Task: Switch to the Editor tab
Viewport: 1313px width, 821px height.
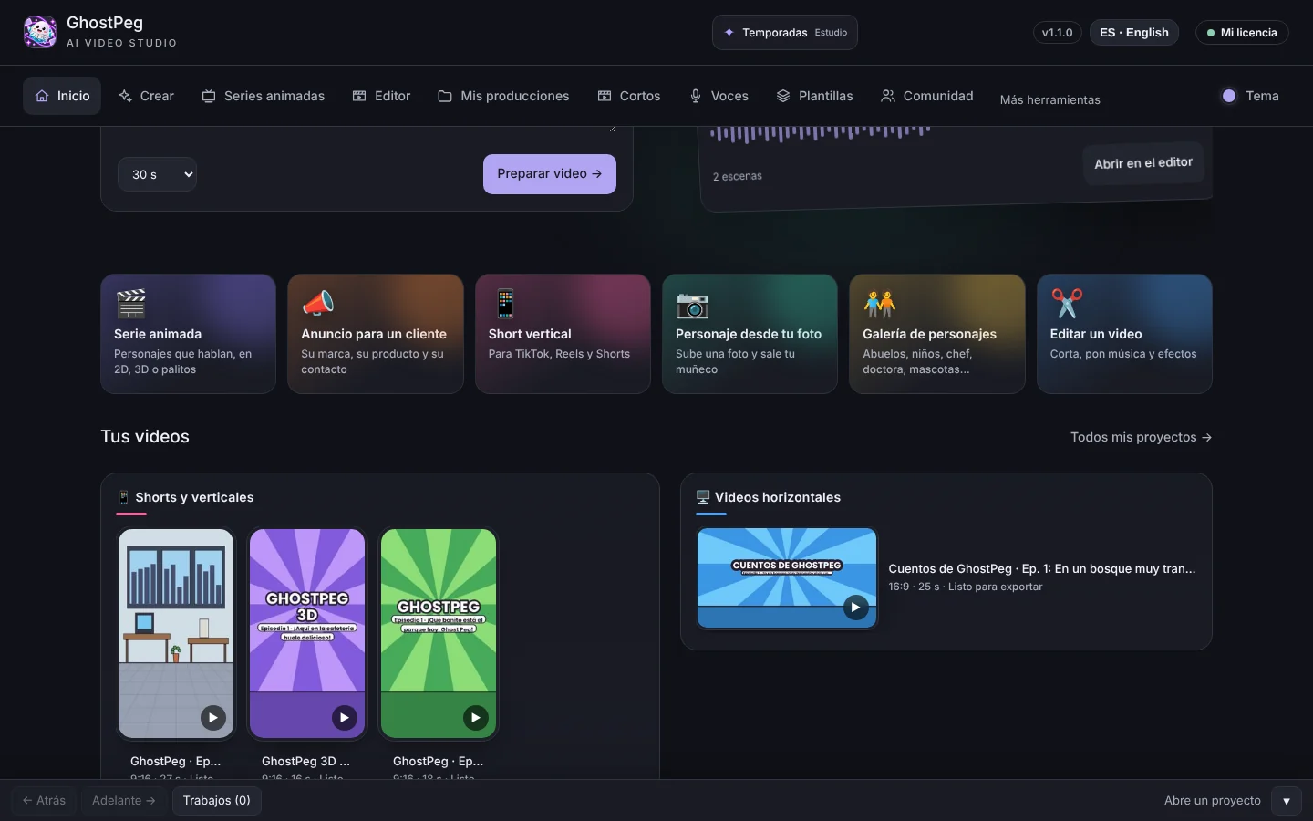Action: (x=381, y=96)
